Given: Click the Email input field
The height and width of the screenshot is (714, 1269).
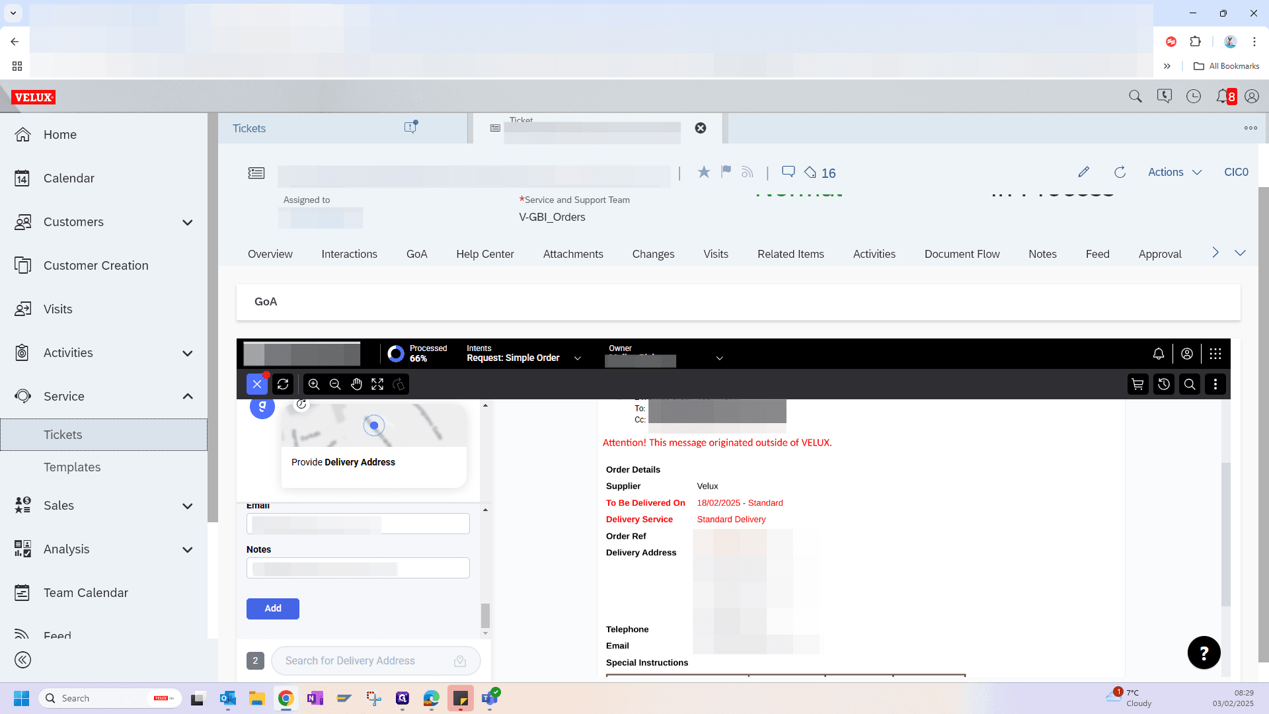Looking at the screenshot, I should click(x=358, y=524).
